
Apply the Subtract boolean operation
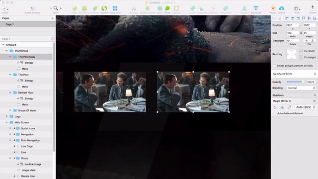coord(202,8)
